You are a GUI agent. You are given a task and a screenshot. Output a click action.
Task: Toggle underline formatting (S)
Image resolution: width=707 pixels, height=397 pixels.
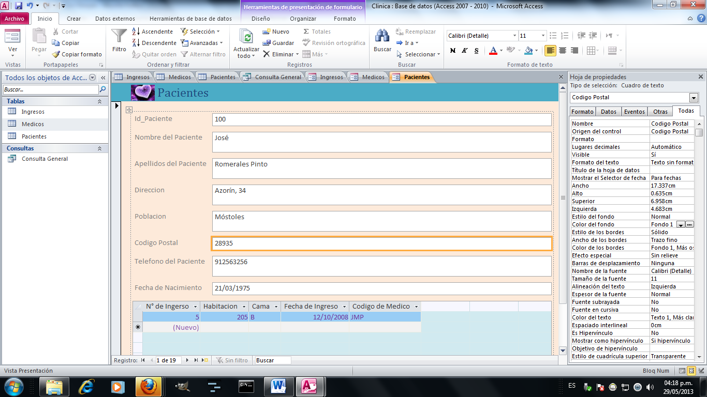pos(477,51)
